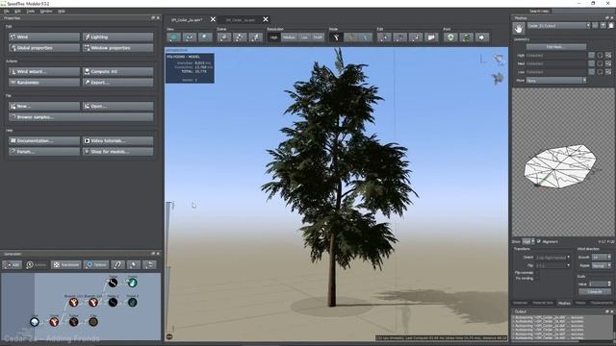
Task: Click the first icon in the Scene group
Action: 224,37
